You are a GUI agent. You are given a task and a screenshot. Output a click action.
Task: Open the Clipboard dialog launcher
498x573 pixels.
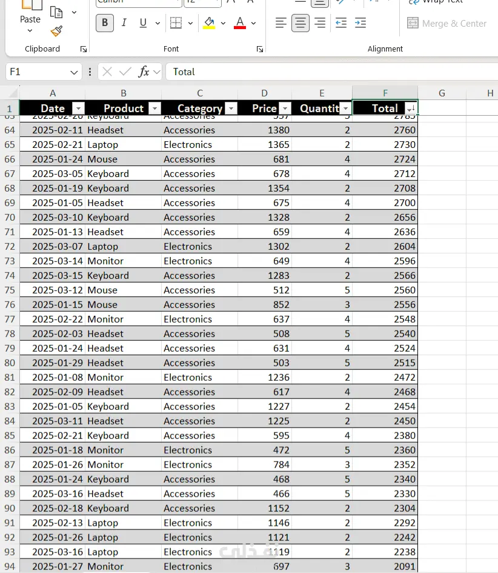[84, 49]
